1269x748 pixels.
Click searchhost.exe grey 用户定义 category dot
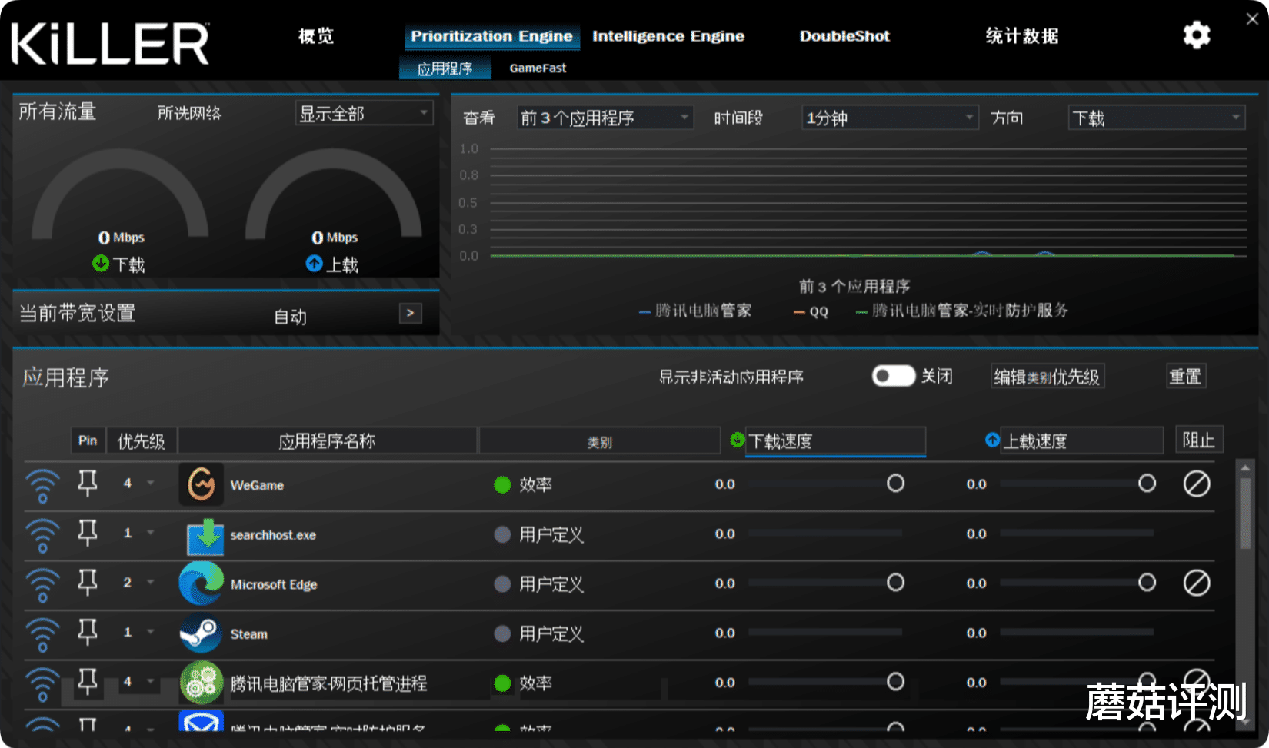[x=502, y=534]
